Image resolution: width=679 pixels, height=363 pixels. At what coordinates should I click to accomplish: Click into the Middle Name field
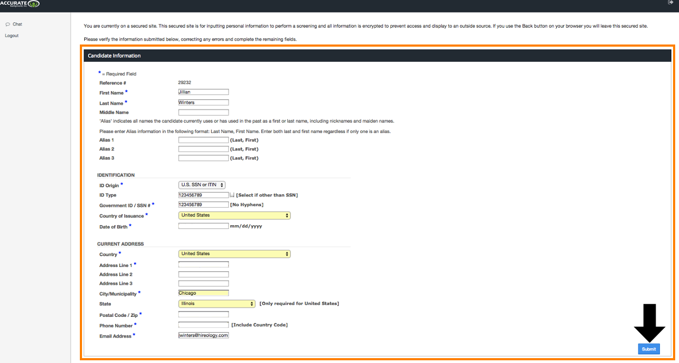pos(204,112)
